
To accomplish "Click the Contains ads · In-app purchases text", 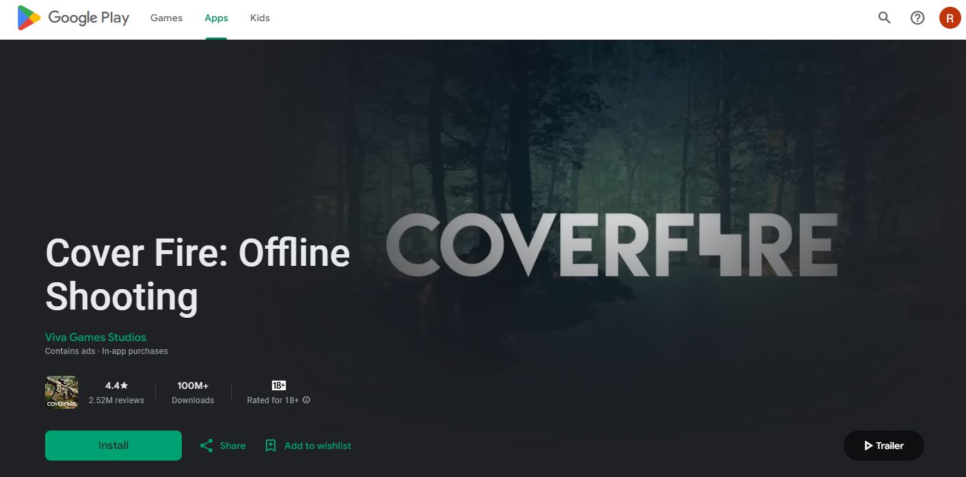I will pos(107,351).
